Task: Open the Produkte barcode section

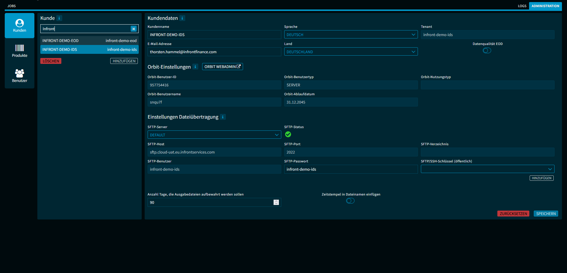Action: (20, 51)
